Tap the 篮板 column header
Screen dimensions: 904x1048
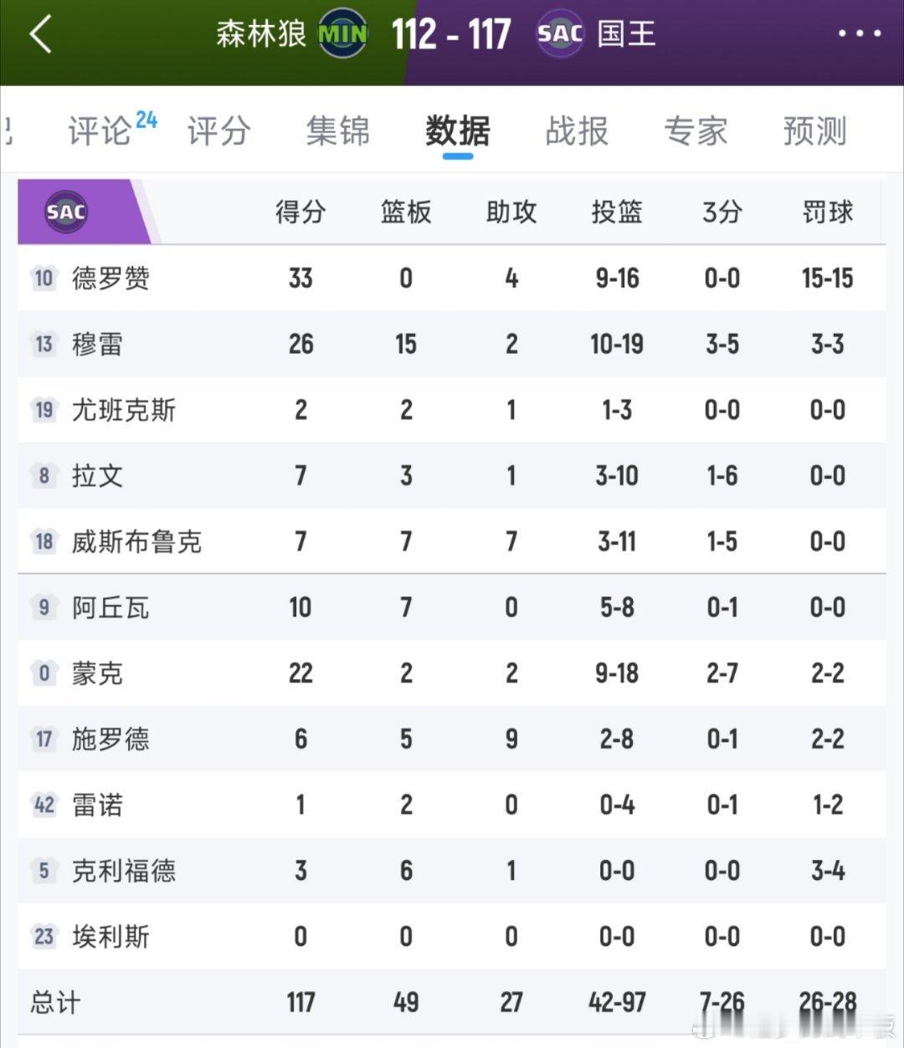click(x=406, y=212)
